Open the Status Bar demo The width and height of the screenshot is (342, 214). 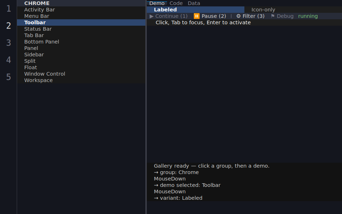81,29
